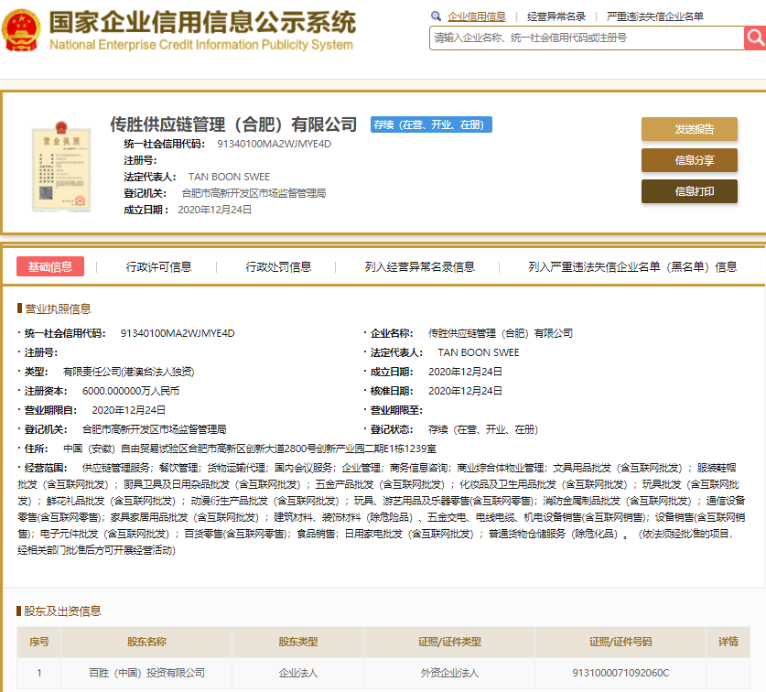Click the 信息分享 button
766x692 pixels.
689,160
